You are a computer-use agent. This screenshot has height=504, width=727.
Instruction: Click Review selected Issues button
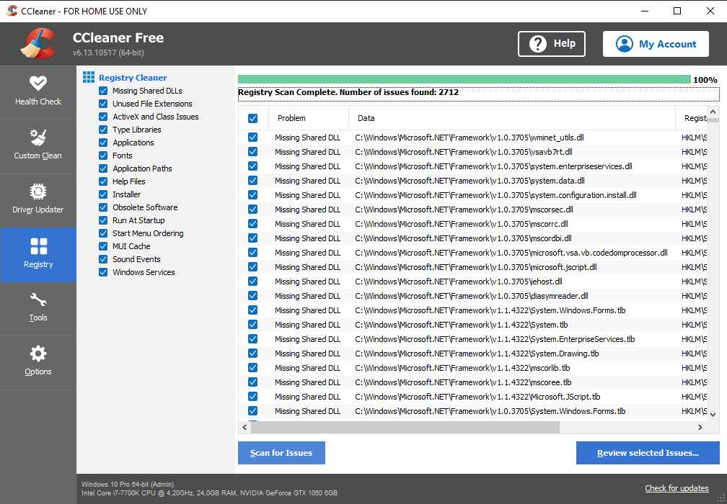pyautogui.click(x=648, y=453)
